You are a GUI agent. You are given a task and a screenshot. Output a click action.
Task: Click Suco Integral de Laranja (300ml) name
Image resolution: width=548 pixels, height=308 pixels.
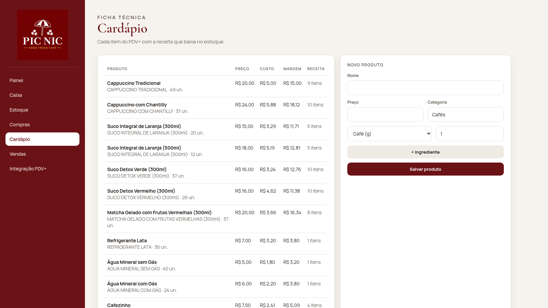point(144,126)
